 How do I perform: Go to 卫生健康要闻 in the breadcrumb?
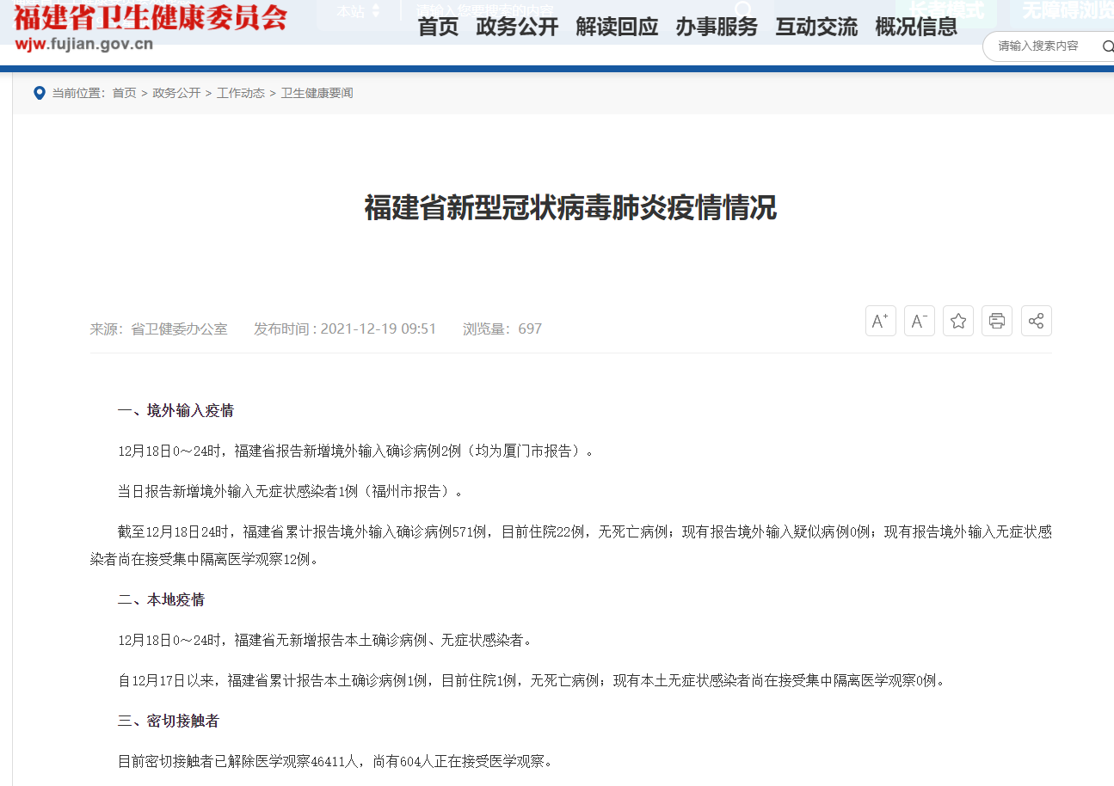click(x=317, y=93)
